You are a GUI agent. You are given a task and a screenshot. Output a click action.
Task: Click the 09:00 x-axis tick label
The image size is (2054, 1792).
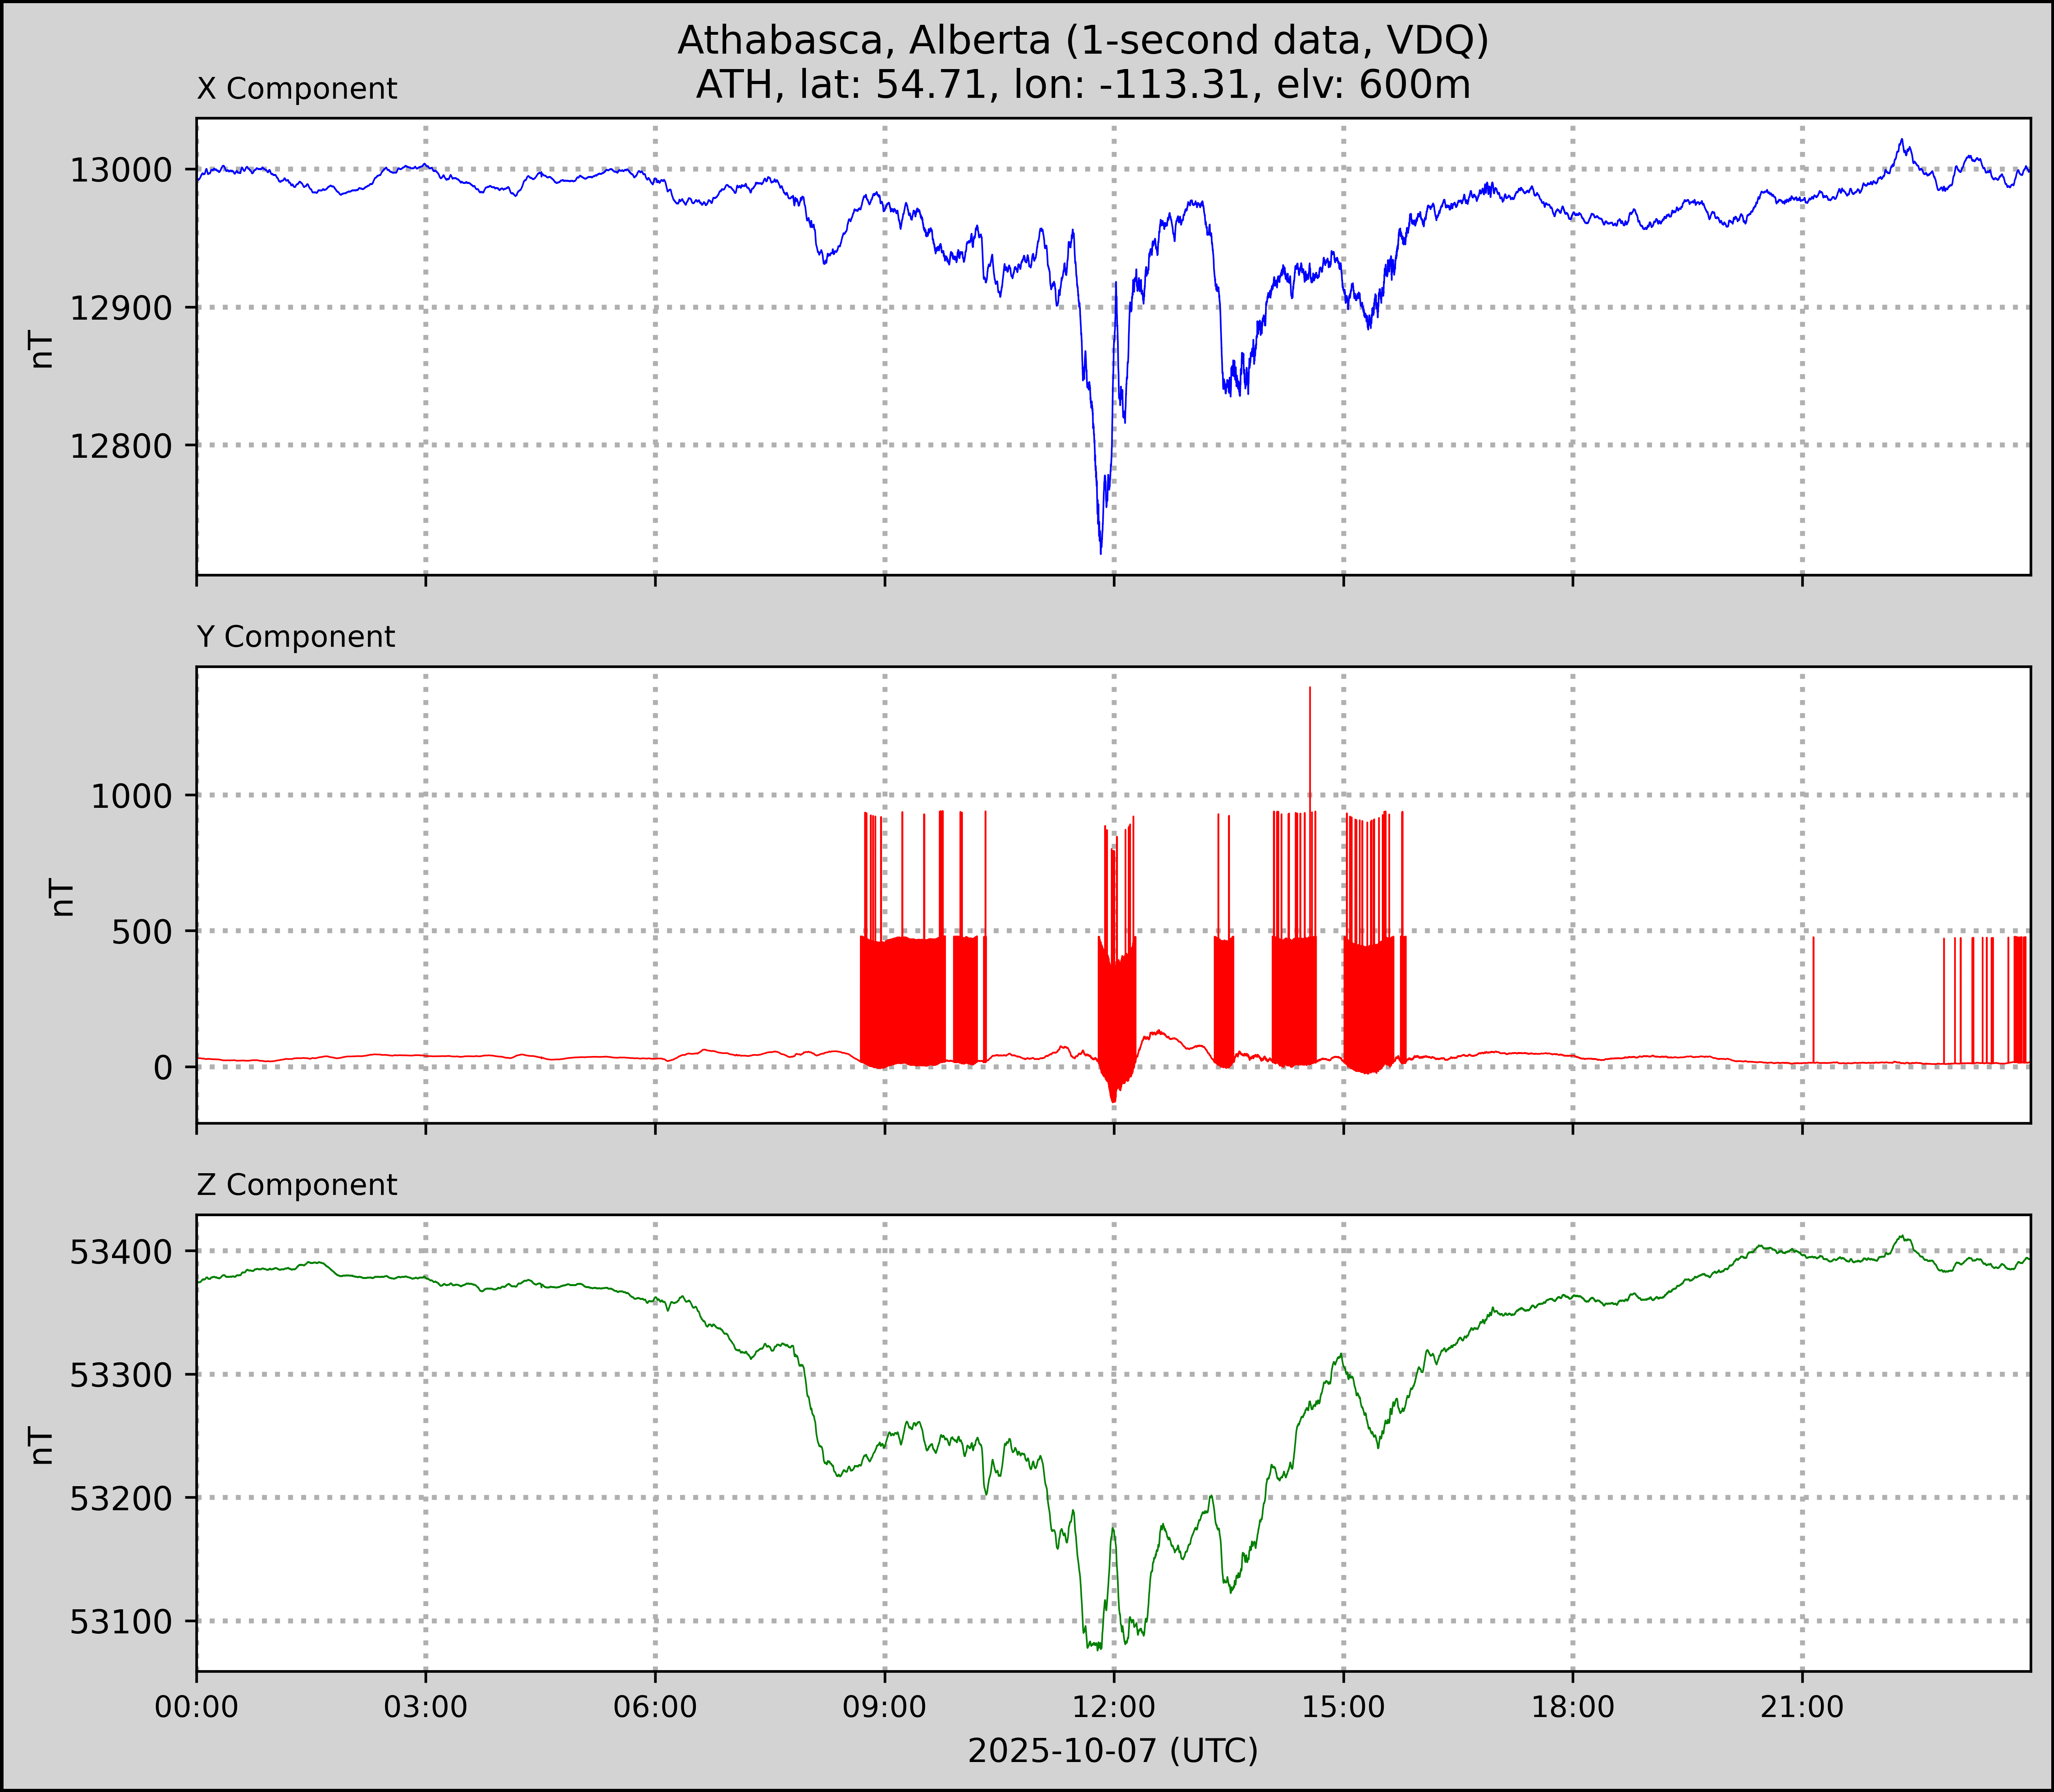(884, 1707)
